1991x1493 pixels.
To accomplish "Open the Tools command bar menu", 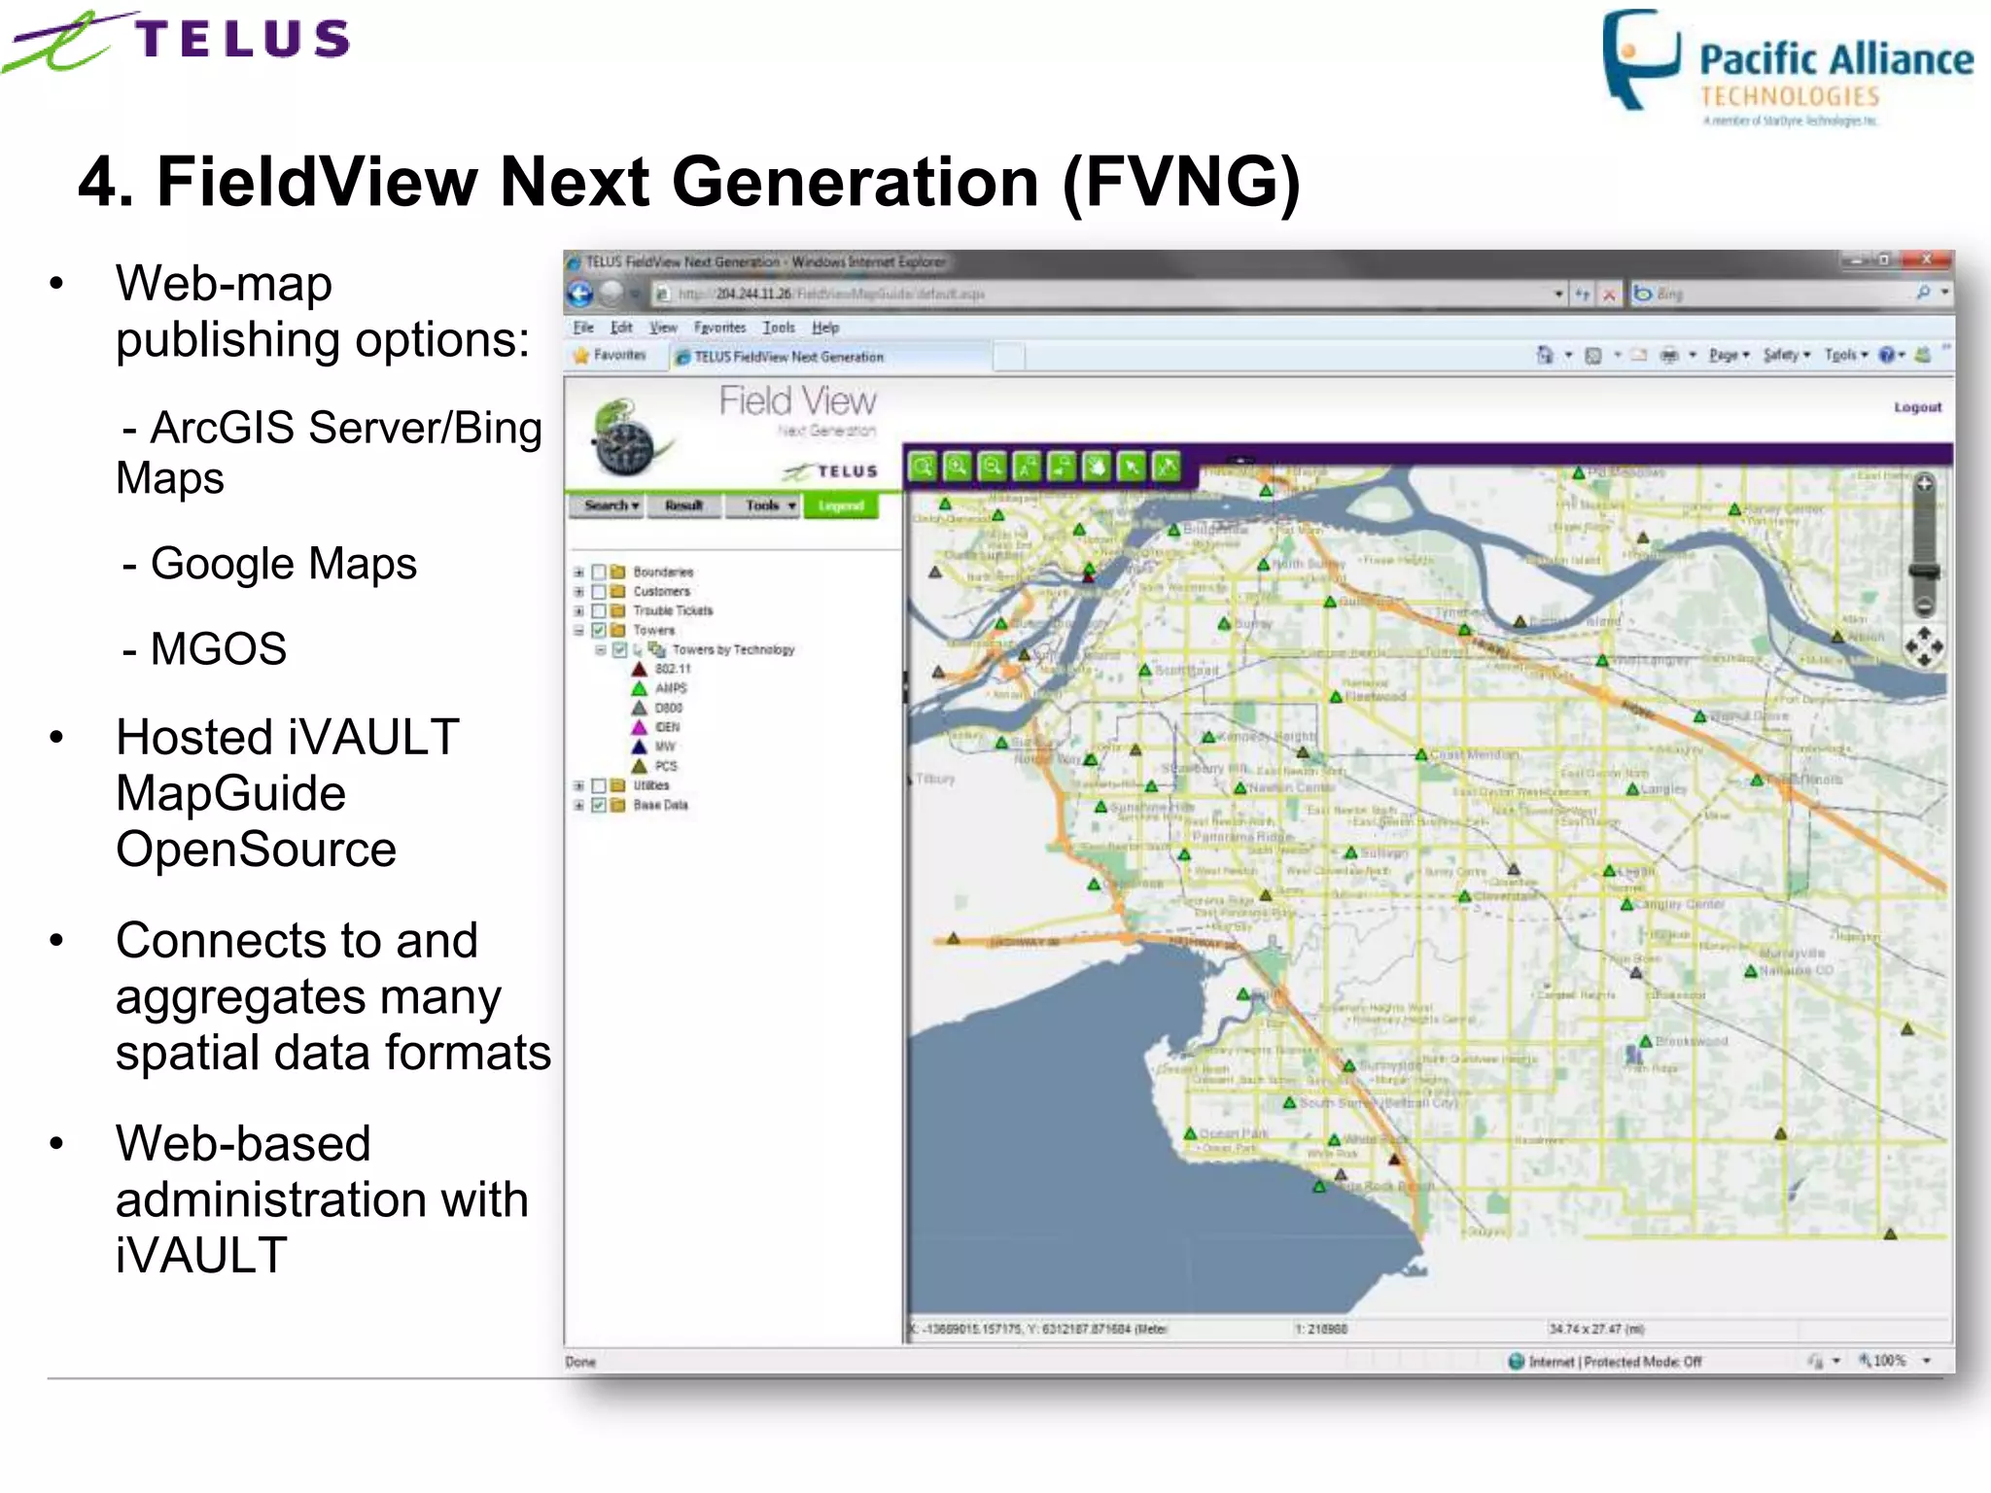I will (1846, 355).
